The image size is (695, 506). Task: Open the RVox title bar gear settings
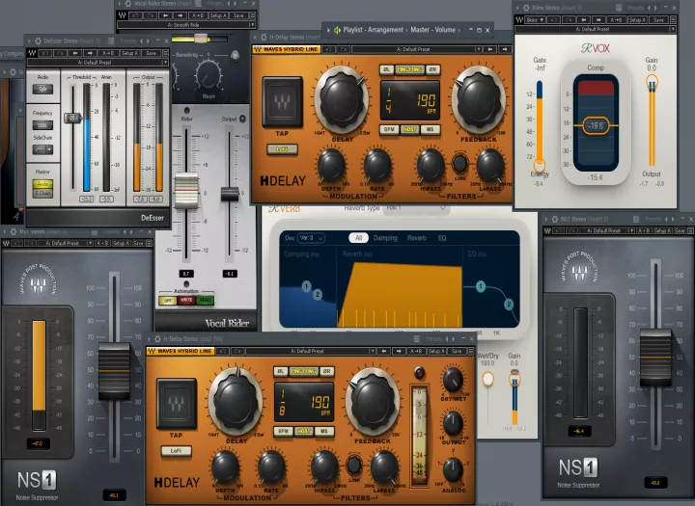click(526, 8)
